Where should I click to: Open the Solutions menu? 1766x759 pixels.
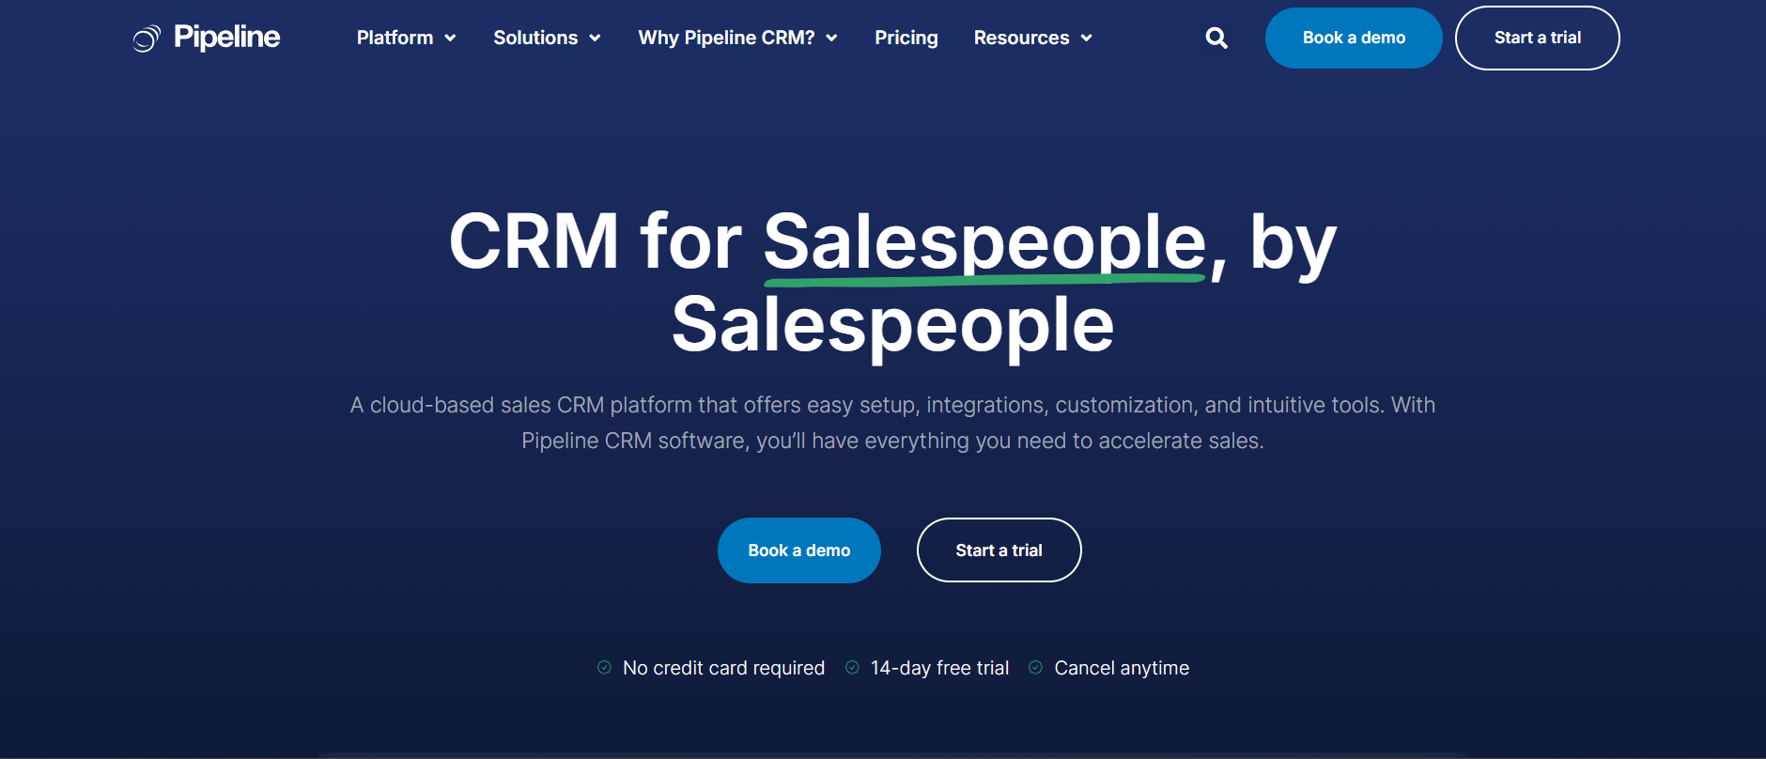[535, 38]
